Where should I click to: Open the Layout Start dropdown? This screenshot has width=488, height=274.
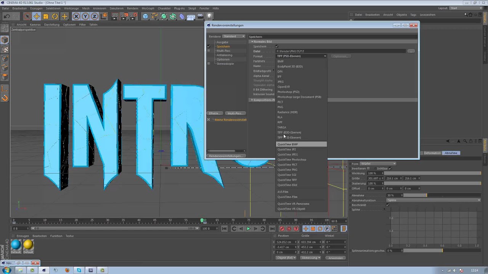(466, 8)
